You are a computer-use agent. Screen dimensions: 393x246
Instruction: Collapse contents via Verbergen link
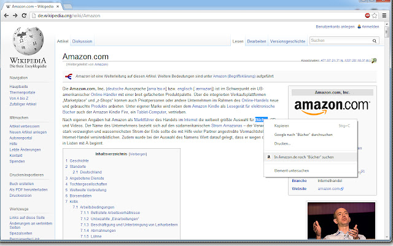138,154
